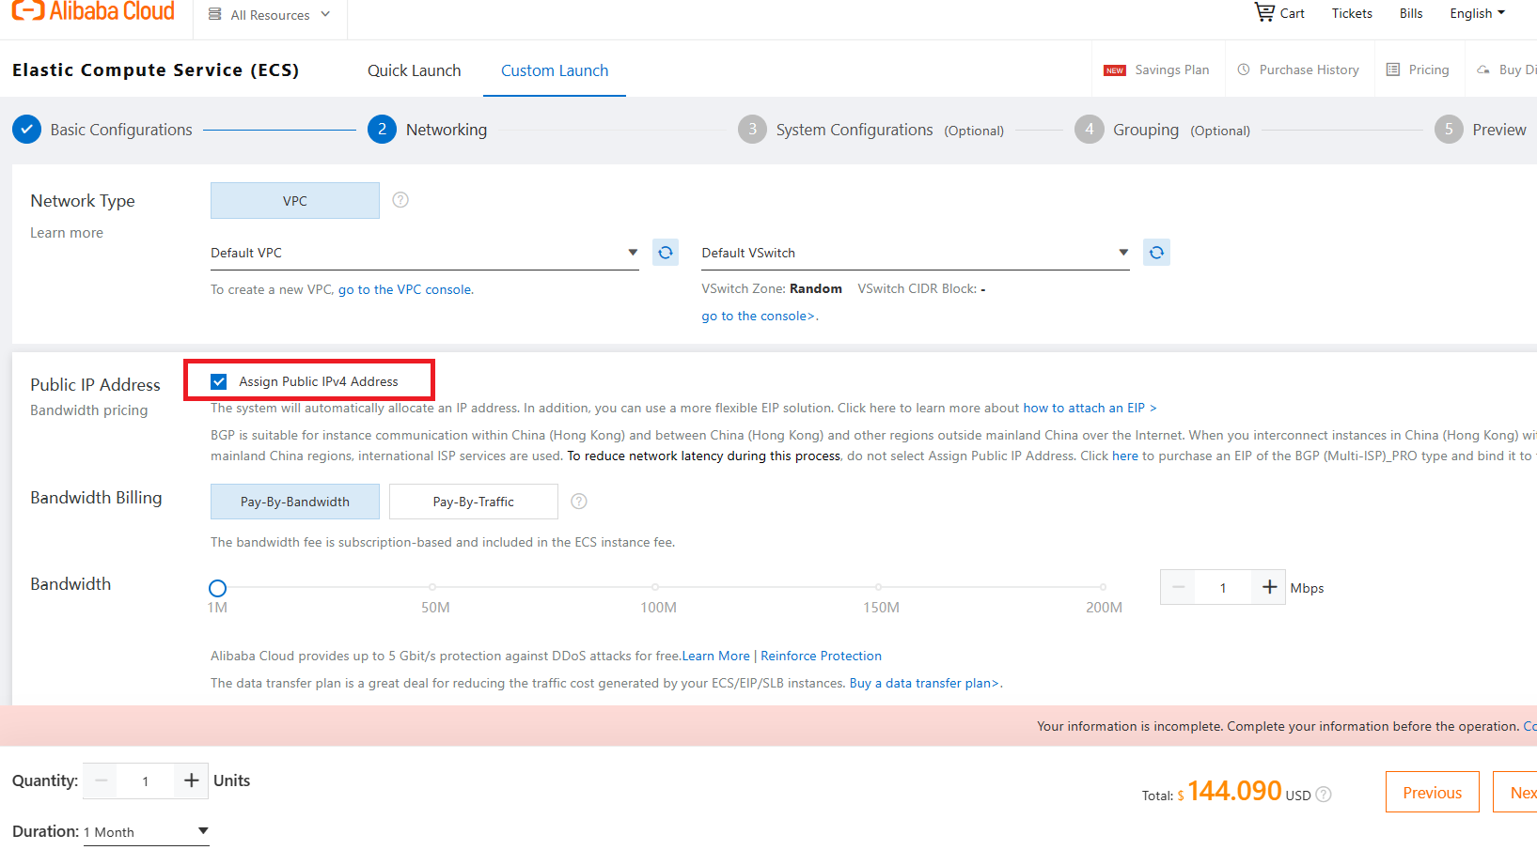Click the Alibaba Cloud logo
Viewport: 1537px width, 850px height.
coord(93,12)
